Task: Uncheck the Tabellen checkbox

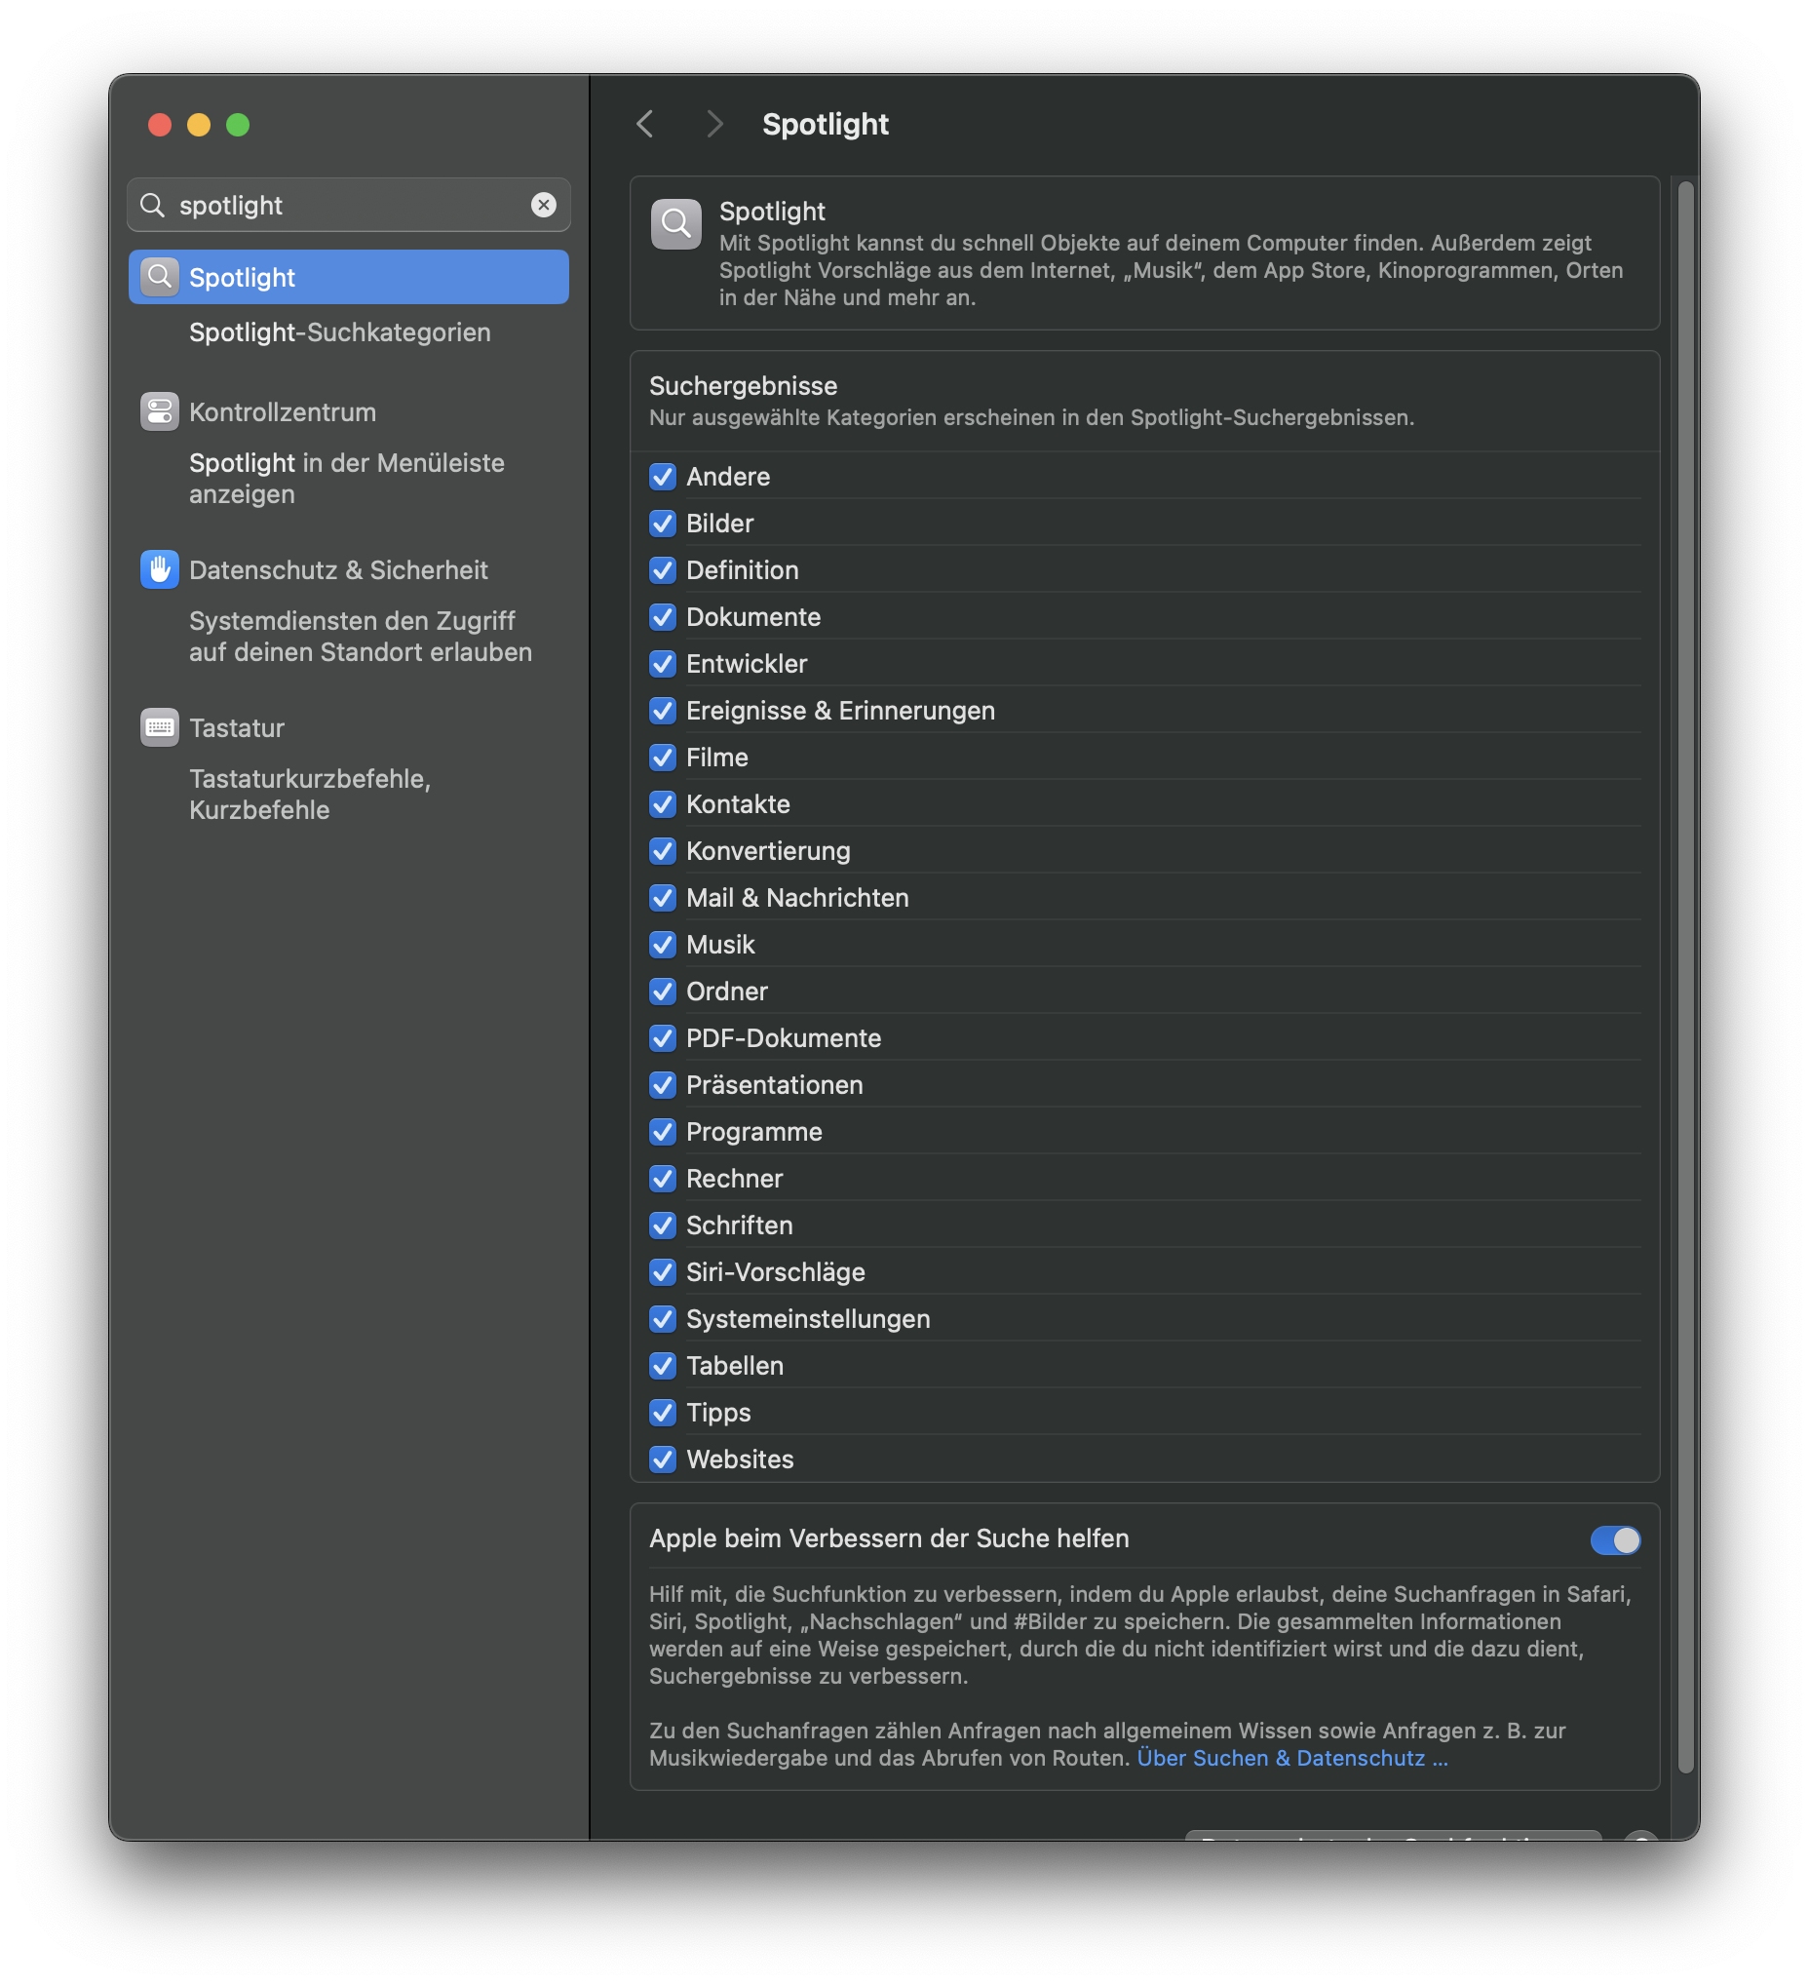Action: click(664, 1366)
